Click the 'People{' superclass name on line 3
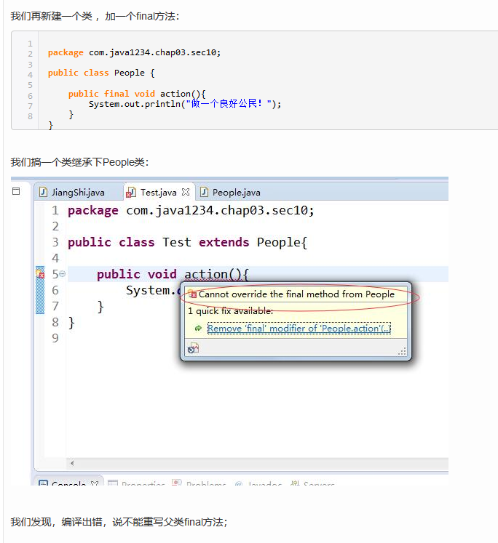 coord(282,242)
